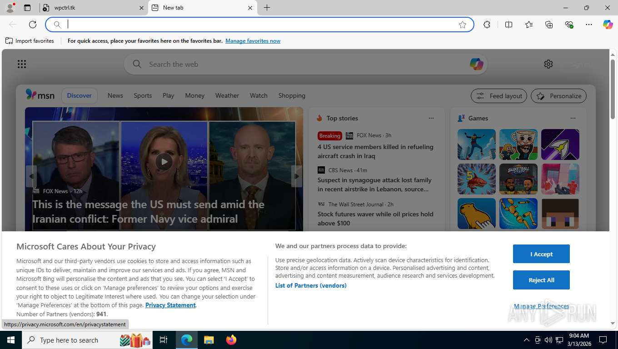Screen dimensions: 618x349
Task: Add this page to favorites star
Action: click(x=463, y=25)
